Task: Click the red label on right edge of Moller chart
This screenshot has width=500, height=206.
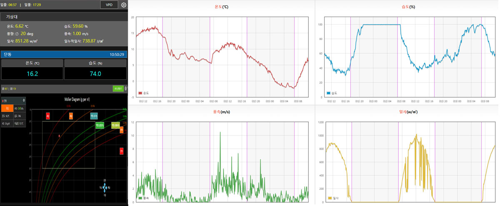Action: pyautogui.click(x=122, y=151)
